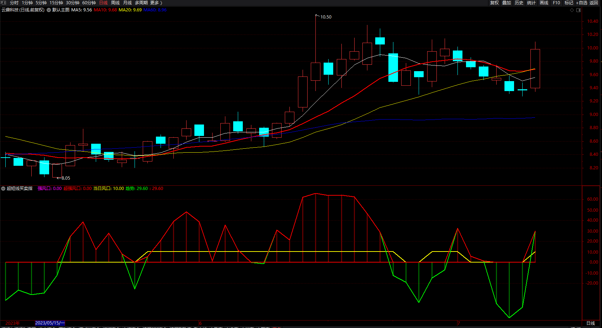Click the 默认主图 indicator label
602x328 pixels.
[61, 10]
